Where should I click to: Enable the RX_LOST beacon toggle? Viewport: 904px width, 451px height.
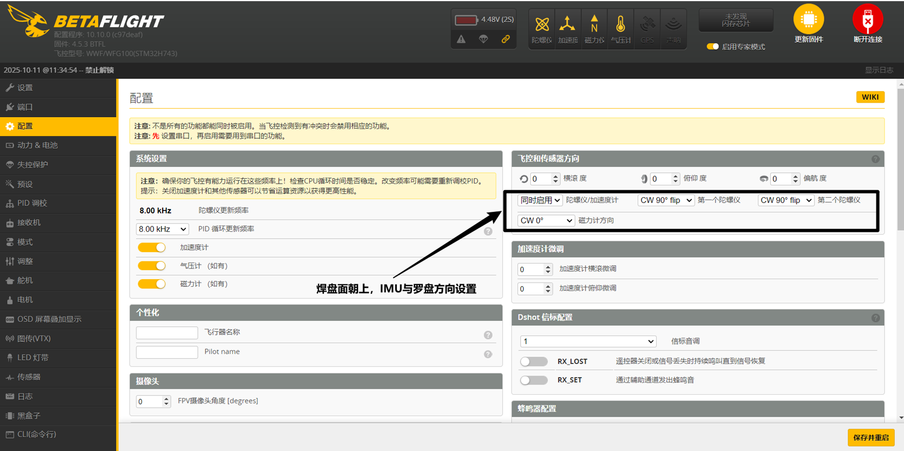534,361
